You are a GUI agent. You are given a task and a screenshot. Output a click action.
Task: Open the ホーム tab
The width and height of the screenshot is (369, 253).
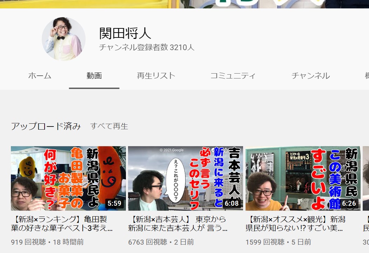click(x=40, y=76)
